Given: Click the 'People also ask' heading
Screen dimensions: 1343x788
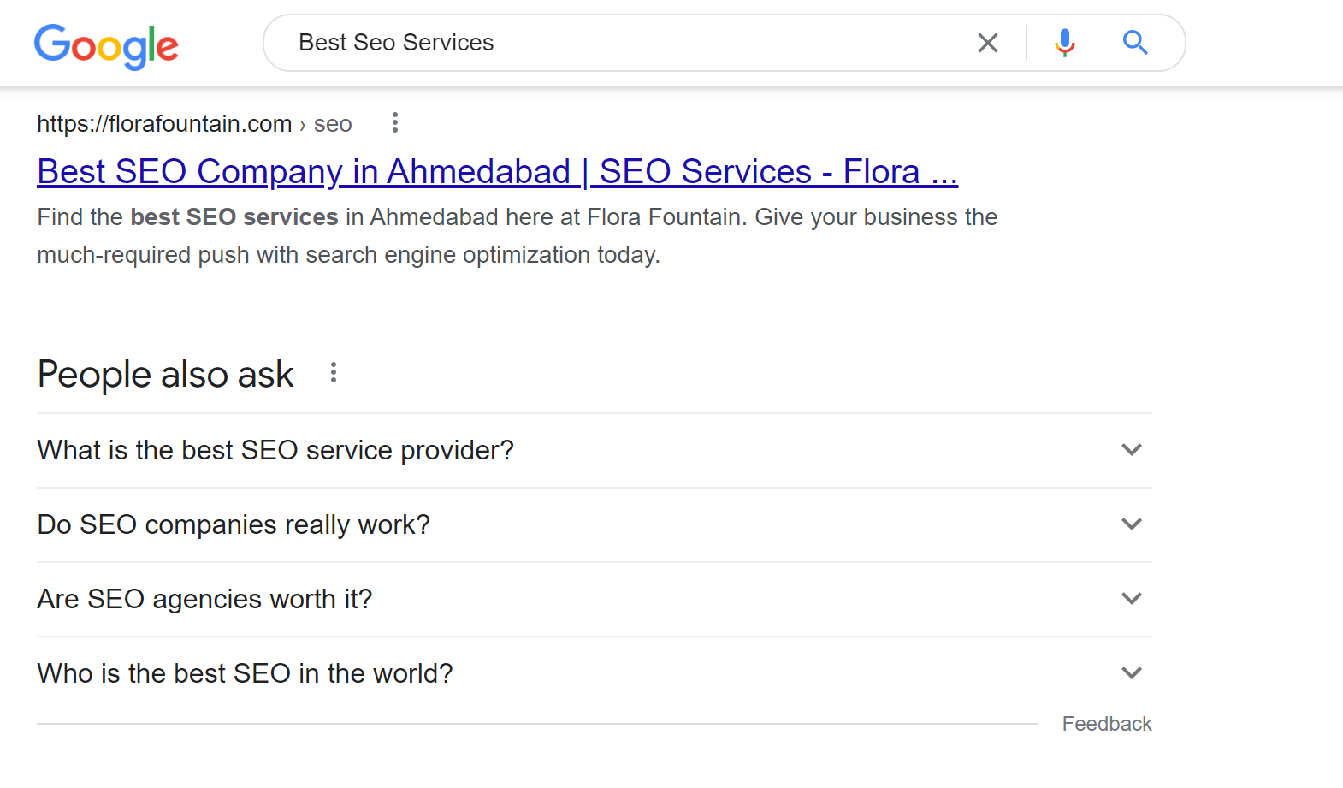Looking at the screenshot, I should [166, 375].
